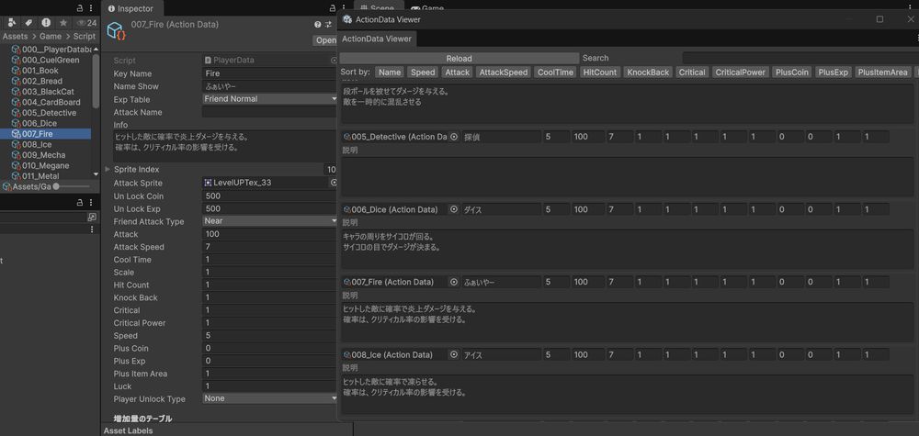Click the Attack Name input field

coord(270,112)
